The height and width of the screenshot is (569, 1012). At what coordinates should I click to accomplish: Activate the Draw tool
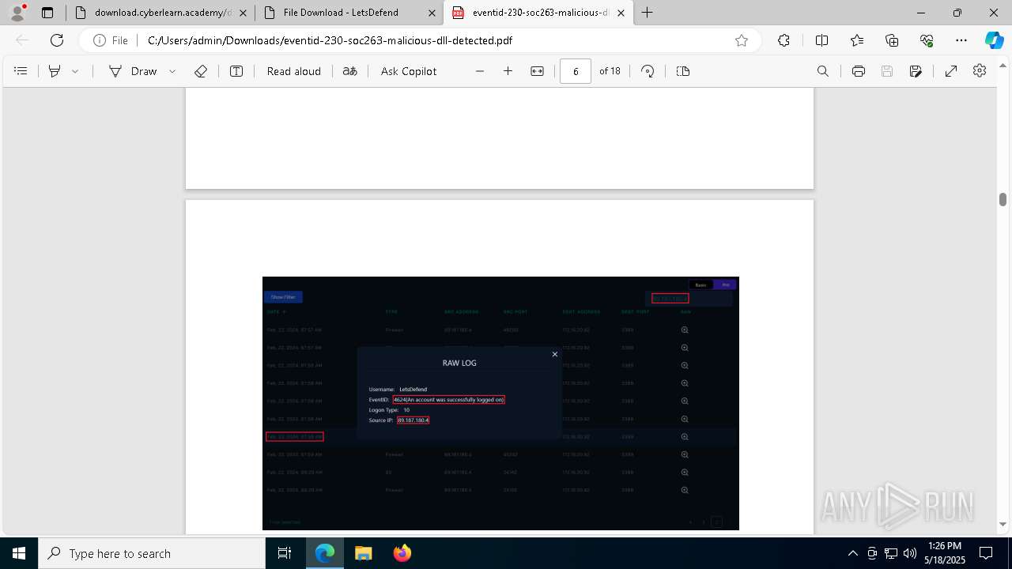click(x=133, y=71)
